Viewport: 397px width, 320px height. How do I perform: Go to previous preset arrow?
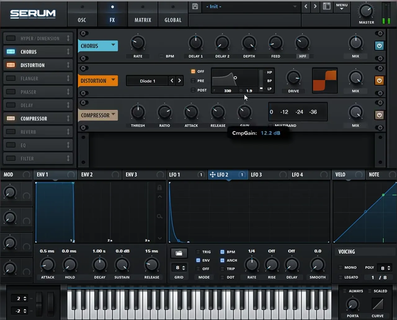tap(306, 6)
